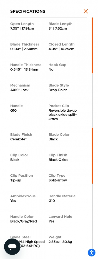Click the Black Oxide clip finish value
98x259 pixels.
tap(58, 160)
